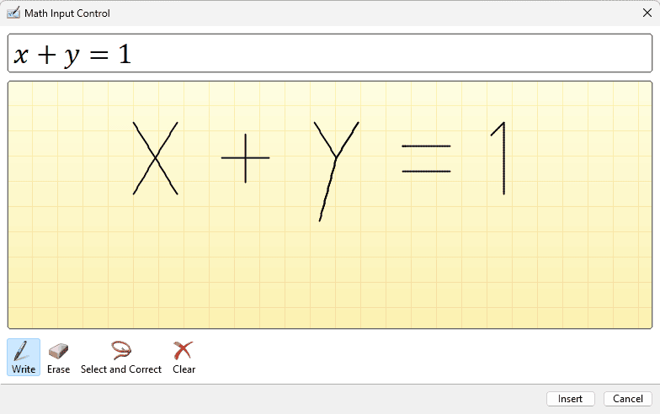
Task: Click the handwritten equals sign
Action: 426,158
